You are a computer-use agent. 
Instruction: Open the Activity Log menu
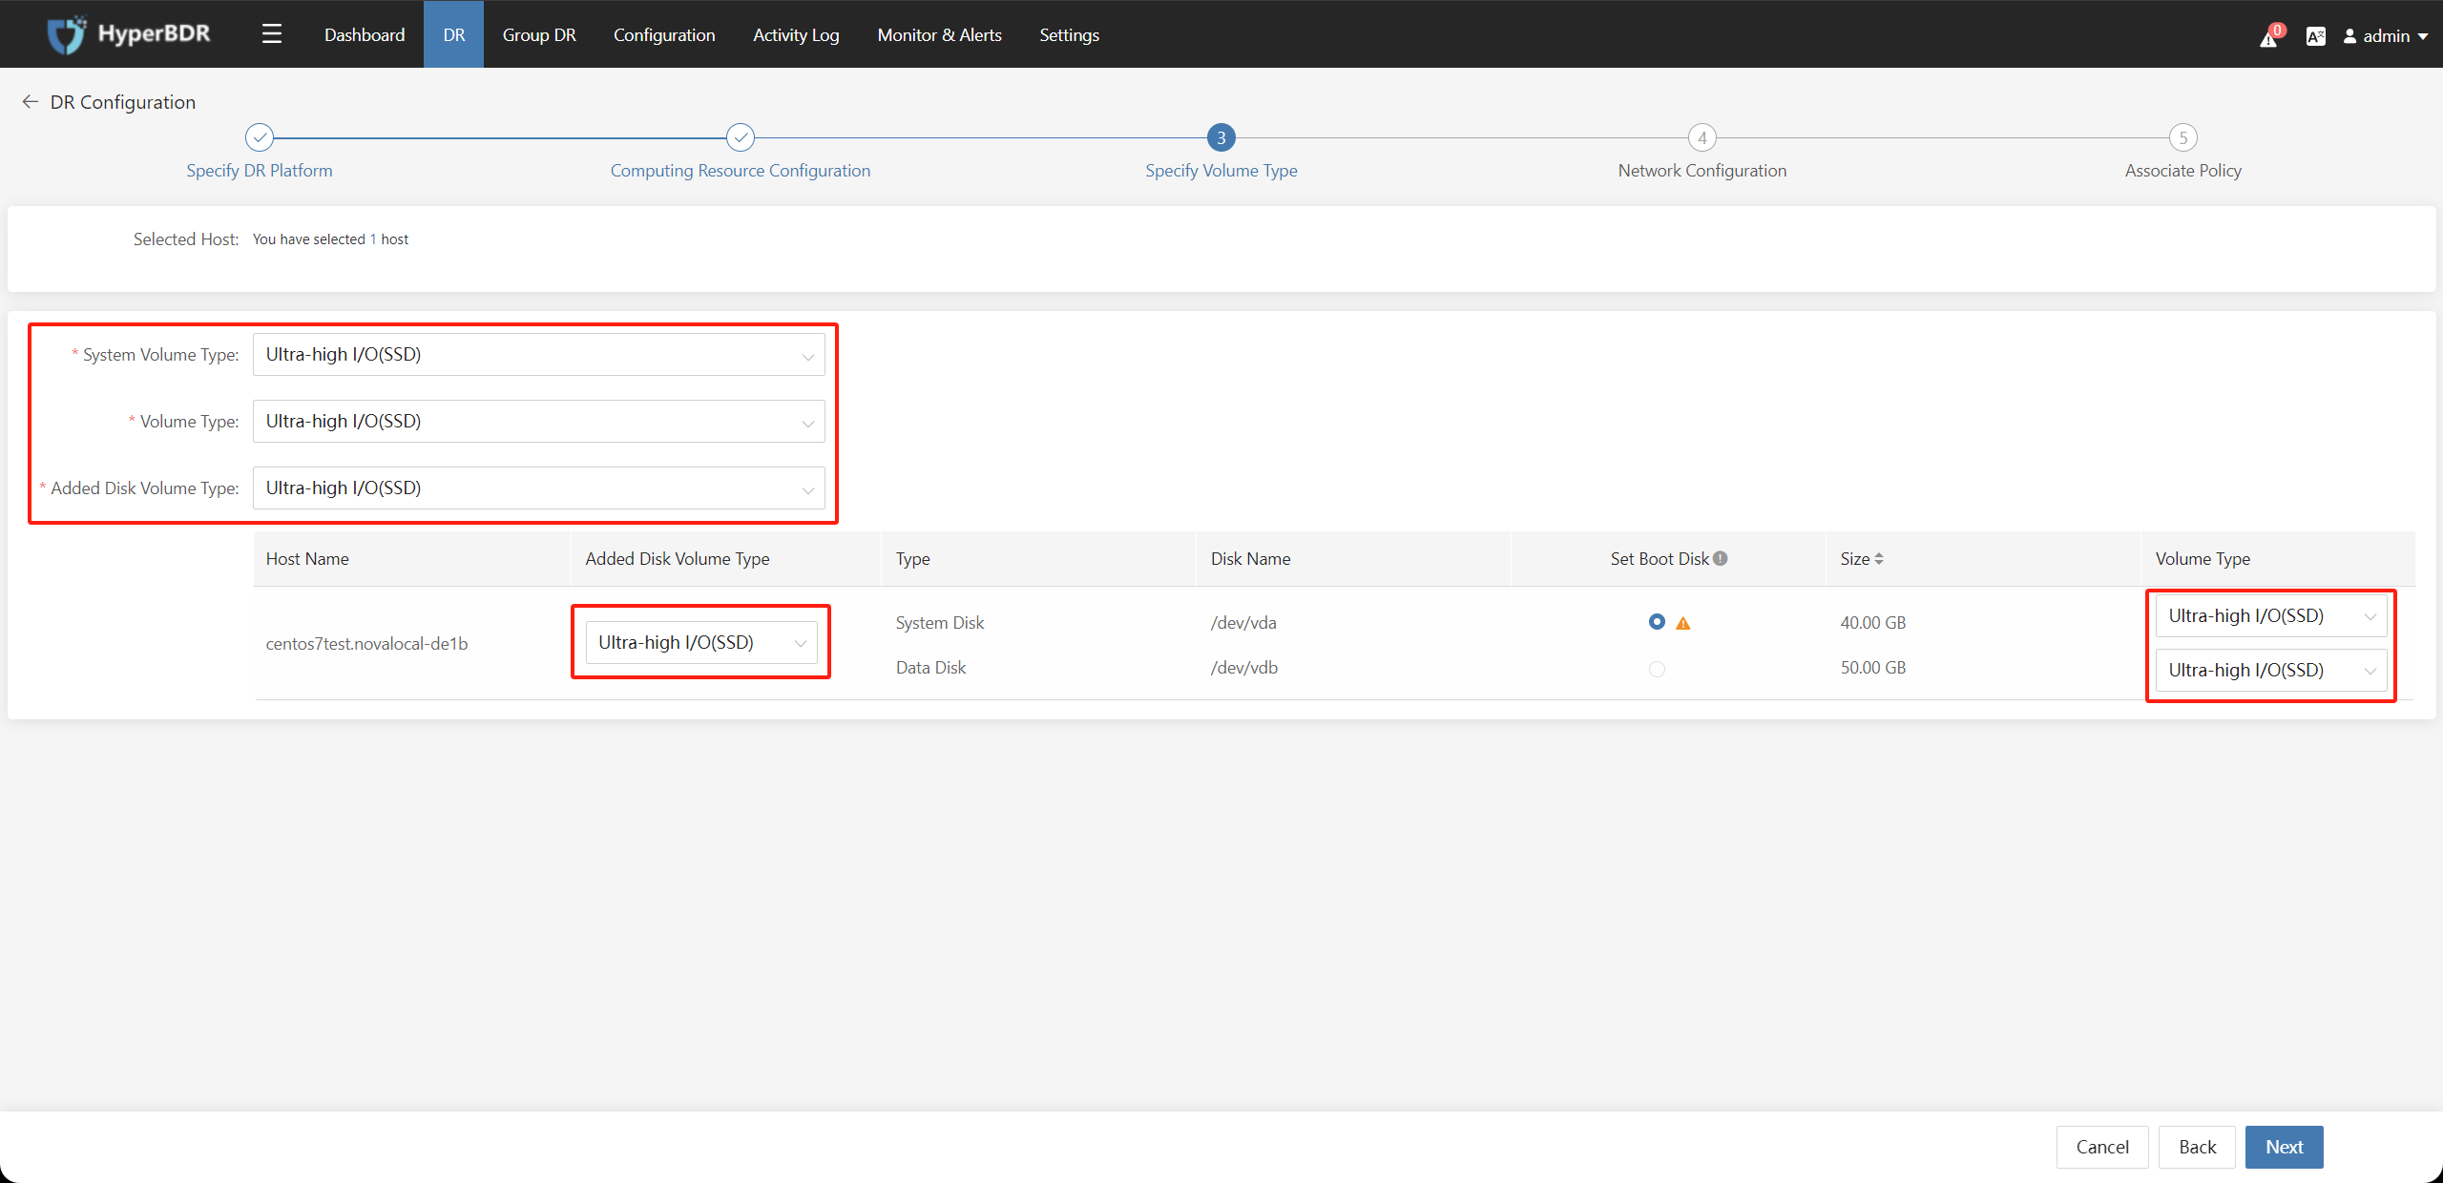[796, 34]
